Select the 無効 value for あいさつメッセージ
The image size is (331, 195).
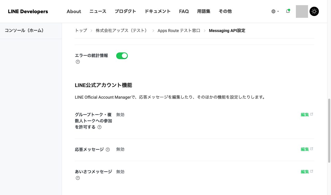click(120, 172)
